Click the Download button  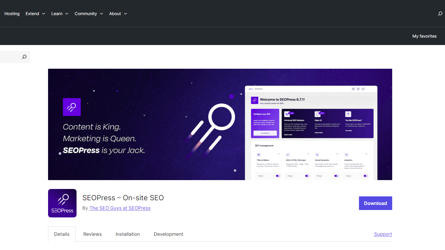tap(375, 203)
